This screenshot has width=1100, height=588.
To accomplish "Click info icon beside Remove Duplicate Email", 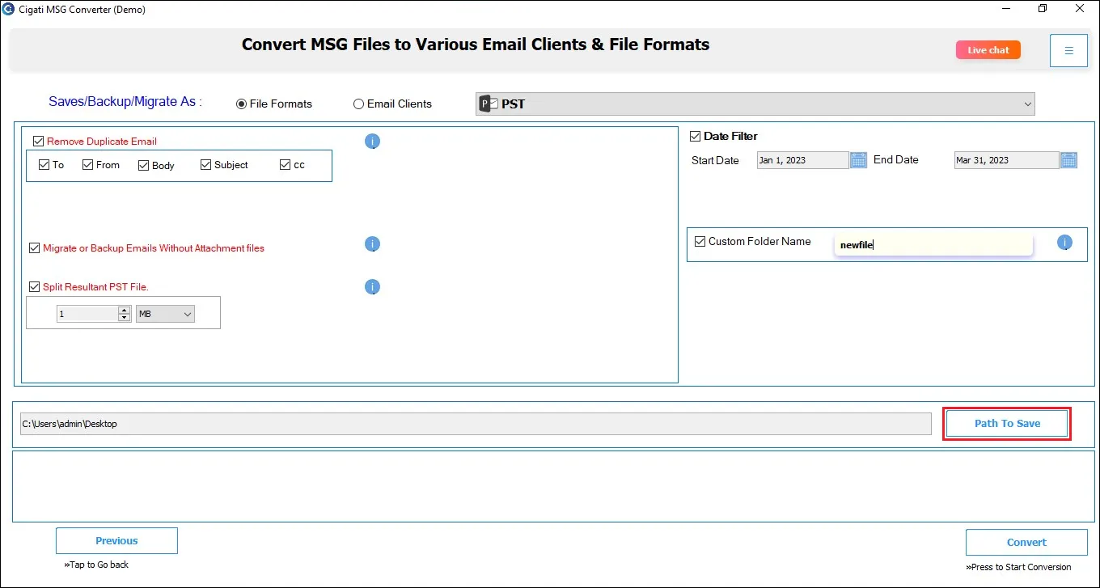I will [372, 142].
